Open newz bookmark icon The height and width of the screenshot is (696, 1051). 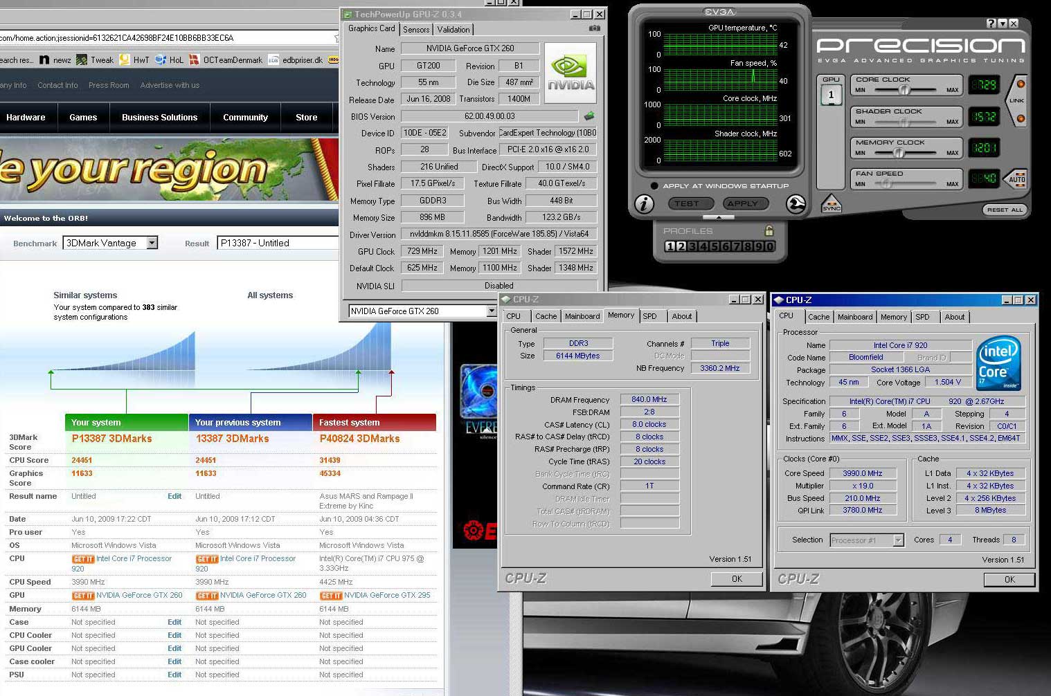coord(44,60)
